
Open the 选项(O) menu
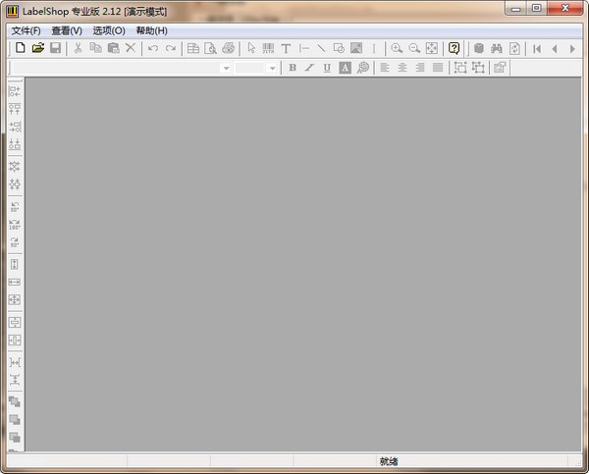pos(109,30)
